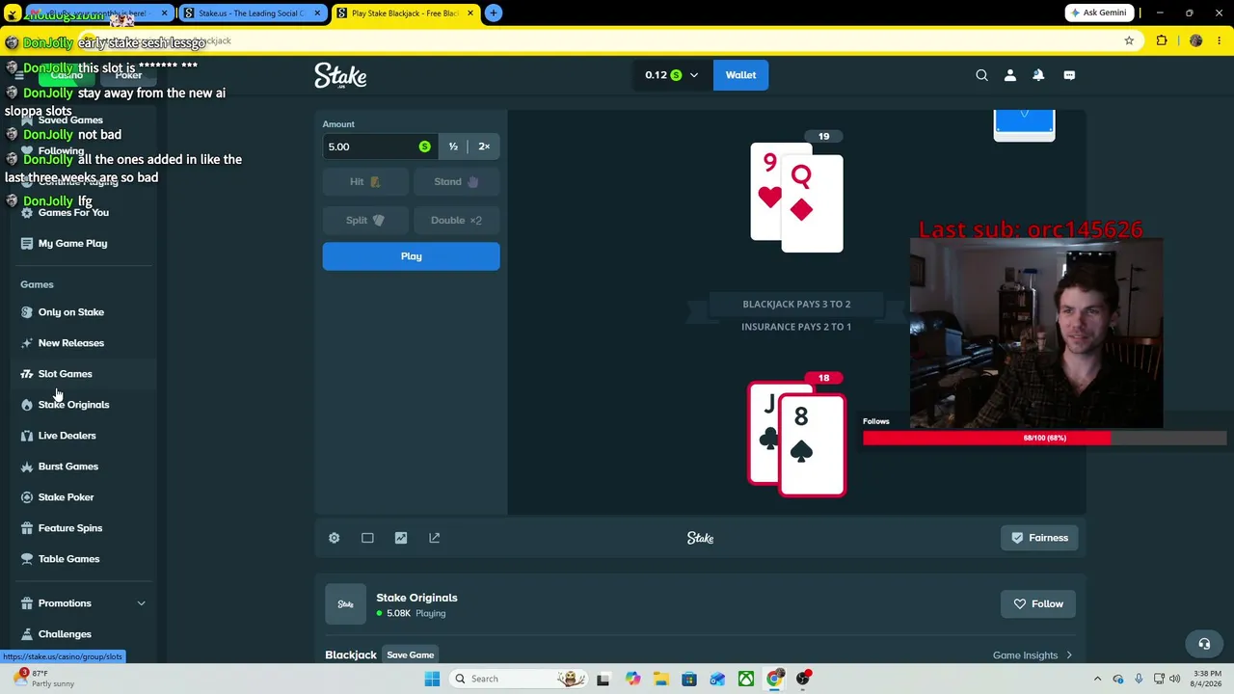Open Feature Spins in sidebar

click(x=69, y=528)
